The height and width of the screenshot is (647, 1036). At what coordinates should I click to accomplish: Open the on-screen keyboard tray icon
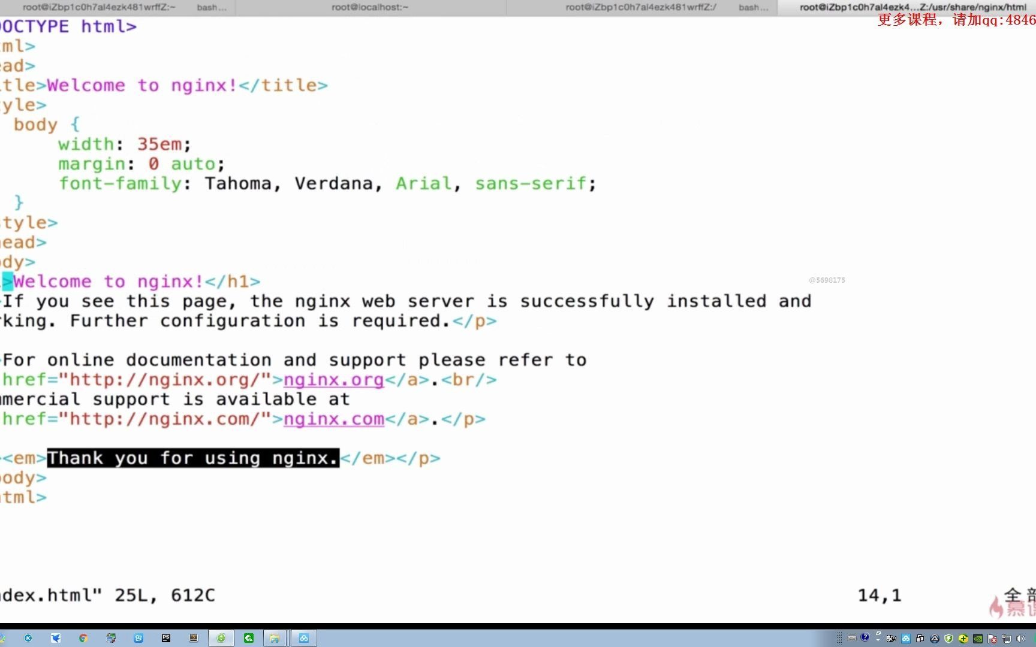[852, 638]
